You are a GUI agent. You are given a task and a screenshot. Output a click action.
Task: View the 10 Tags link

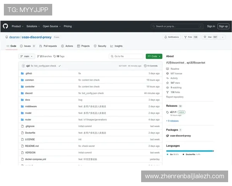coord(59,56)
